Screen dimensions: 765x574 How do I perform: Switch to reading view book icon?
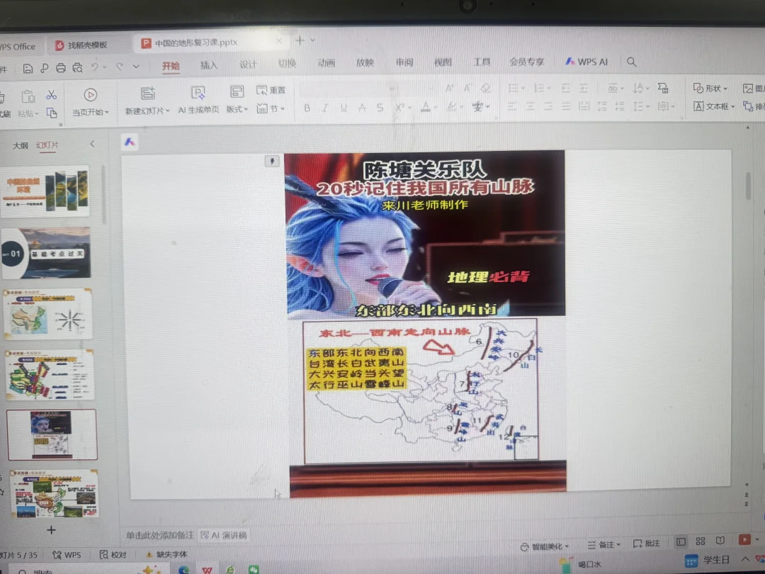720,540
